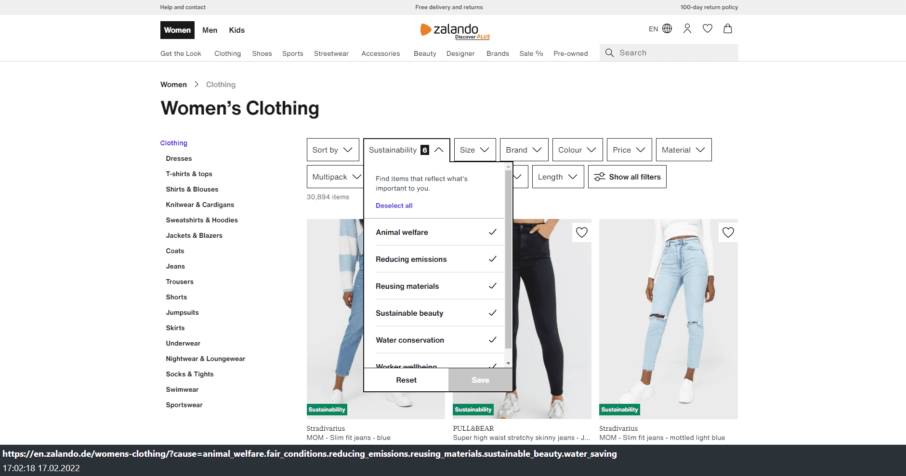Add mottled light blue jeans to wishlist
This screenshot has width=906, height=476.
click(x=728, y=232)
